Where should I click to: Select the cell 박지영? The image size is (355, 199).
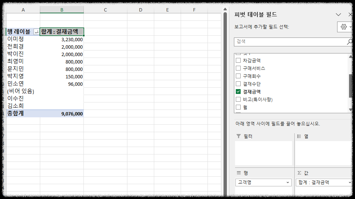click(x=23, y=76)
